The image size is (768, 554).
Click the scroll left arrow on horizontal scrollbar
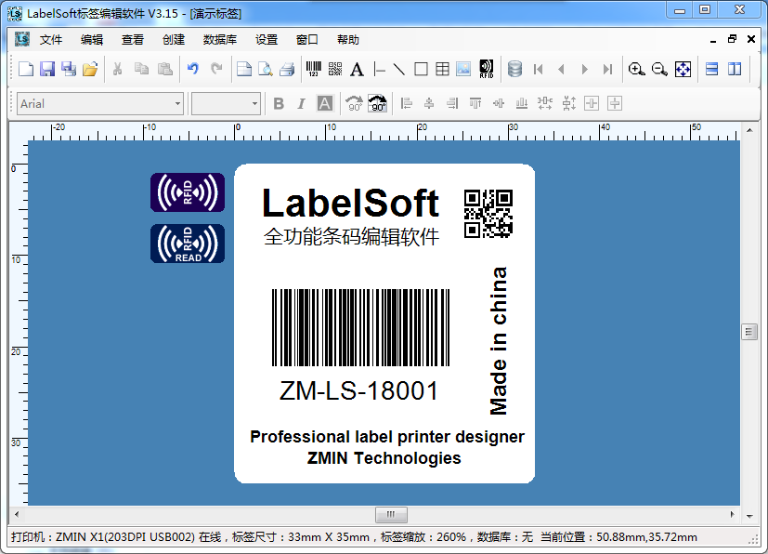pyautogui.click(x=17, y=514)
